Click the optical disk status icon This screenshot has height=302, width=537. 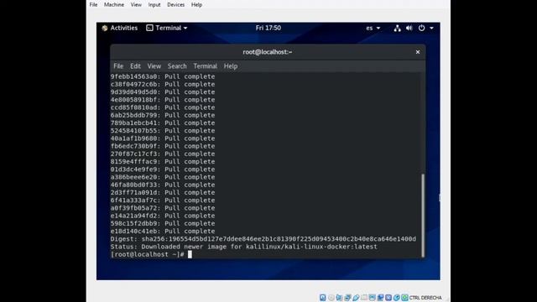click(331, 298)
